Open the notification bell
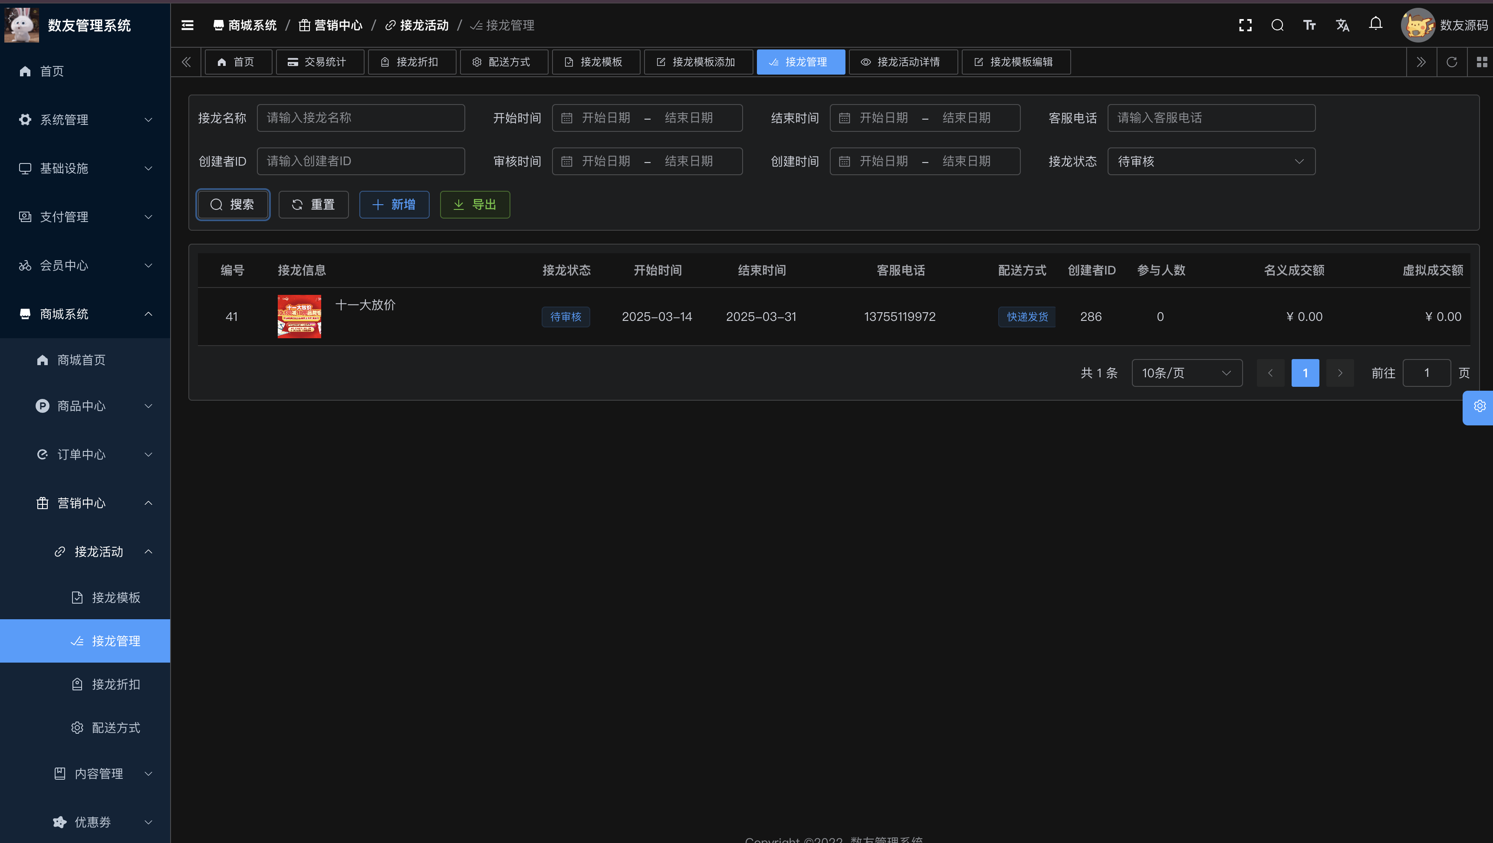Screen dimensions: 1493x843 [1375, 24]
